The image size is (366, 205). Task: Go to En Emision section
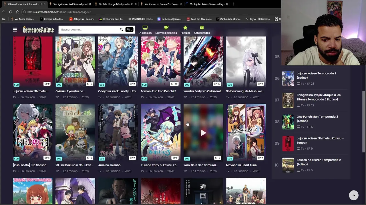(x=145, y=30)
